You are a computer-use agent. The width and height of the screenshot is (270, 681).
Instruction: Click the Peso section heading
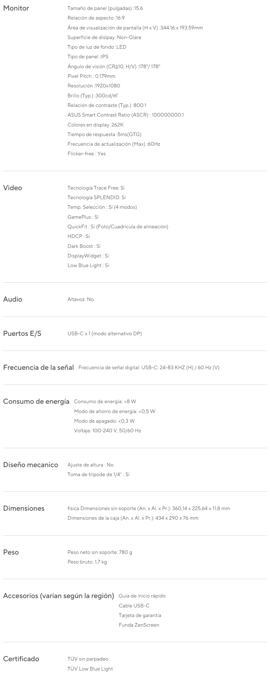[x=11, y=552]
